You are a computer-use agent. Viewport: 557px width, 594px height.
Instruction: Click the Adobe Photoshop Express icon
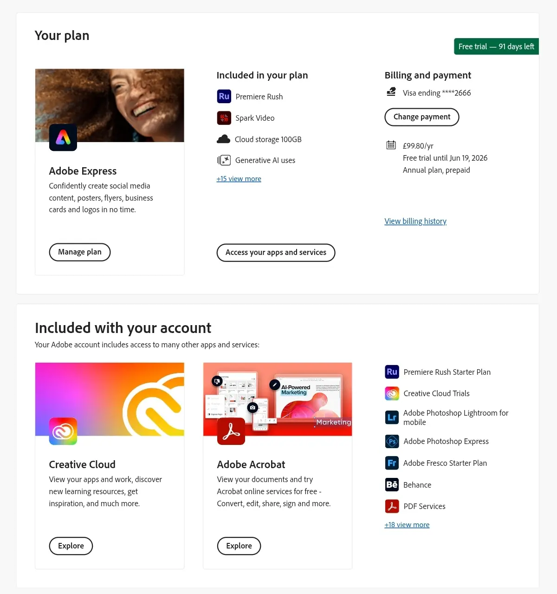(x=392, y=441)
